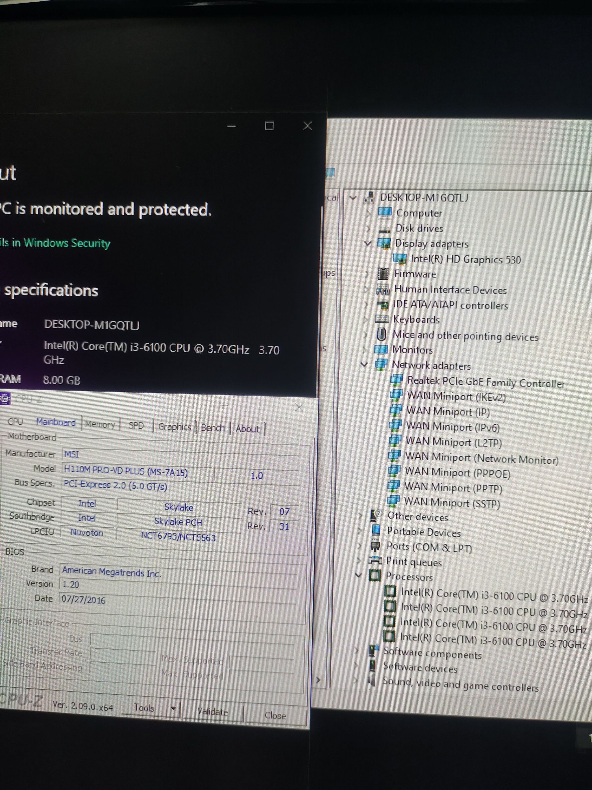The image size is (592, 790).
Task: Click the Intel HD Graphics 530 device icon
Action: click(x=400, y=259)
